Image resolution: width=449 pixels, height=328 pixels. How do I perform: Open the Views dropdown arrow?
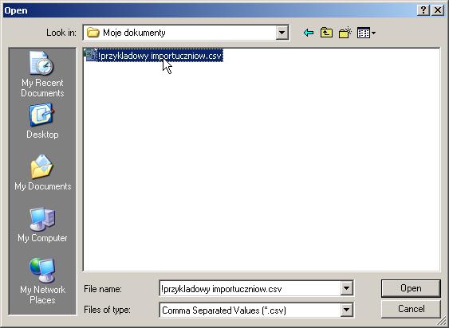(373, 33)
